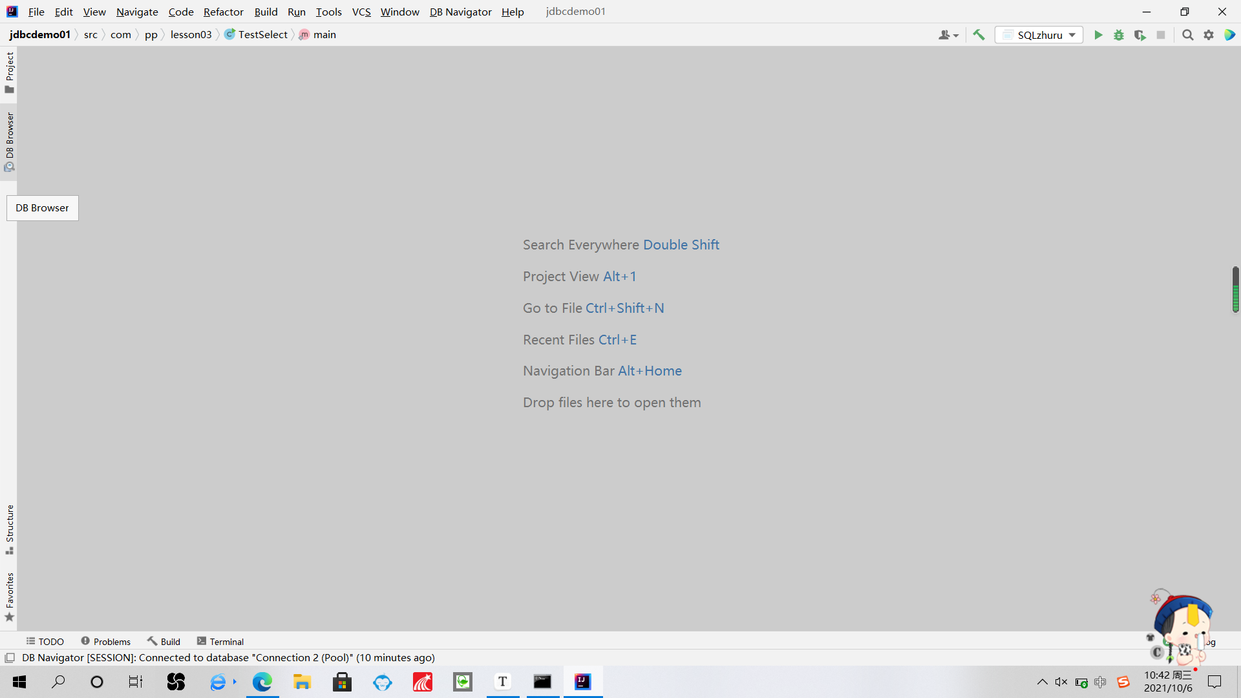Unmute system volume in the tray

click(x=1061, y=682)
